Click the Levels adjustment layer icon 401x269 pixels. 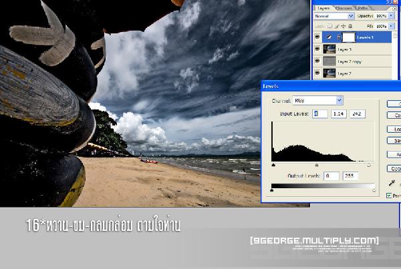tap(329, 37)
